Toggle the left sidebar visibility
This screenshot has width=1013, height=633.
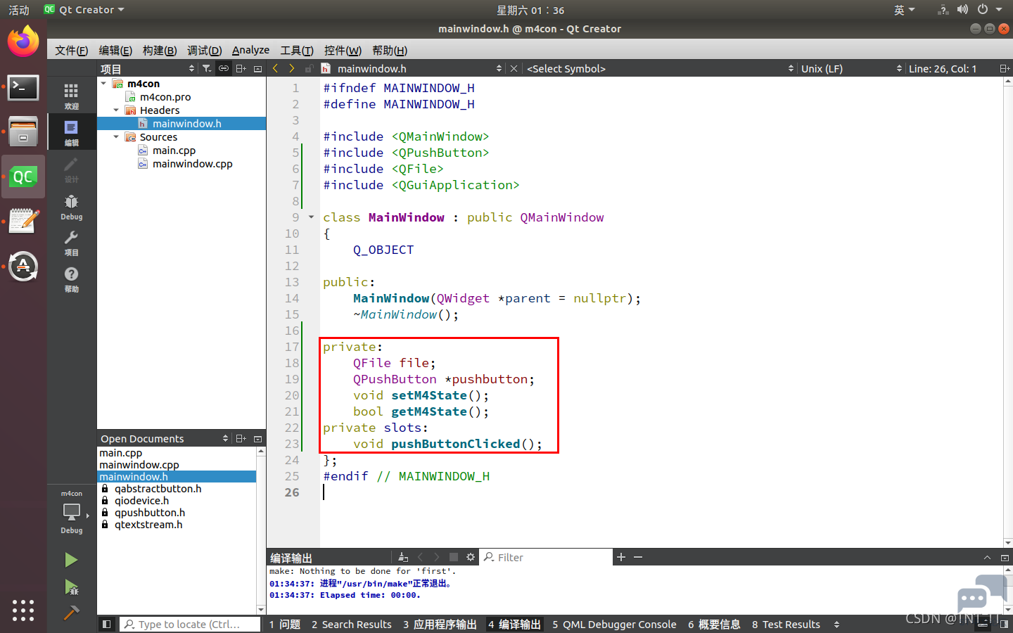tap(107, 624)
